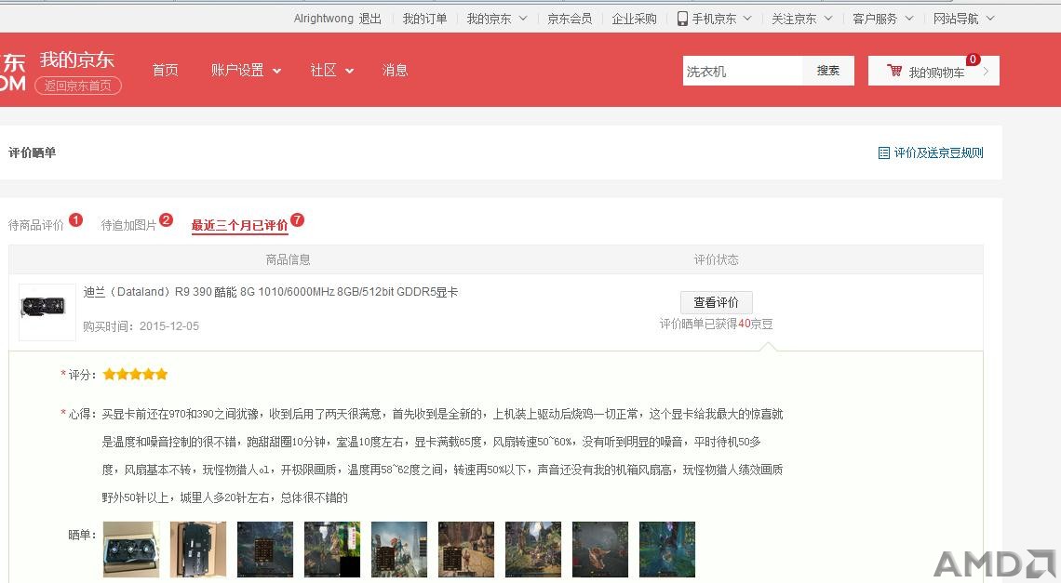Click the 评价晒单已获得40京豆 text
The height and width of the screenshot is (583, 1061).
(x=716, y=324)
